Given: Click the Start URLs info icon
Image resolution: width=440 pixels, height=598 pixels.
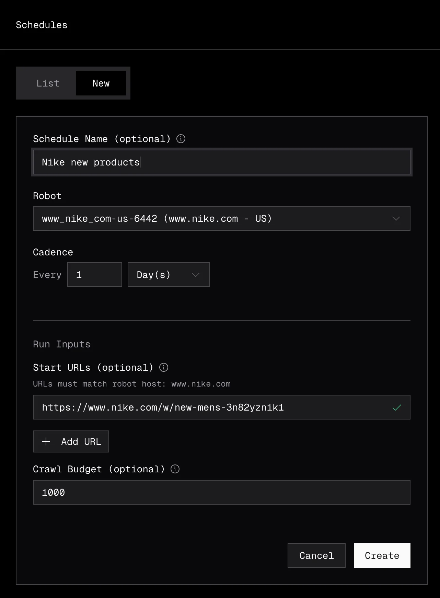Looking at the screenshot, I should (x=164, y=367).
